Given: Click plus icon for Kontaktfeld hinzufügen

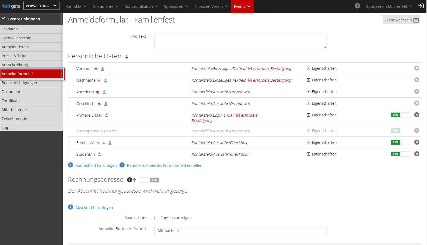Looking at the screenshot, I should click(71, 165).
